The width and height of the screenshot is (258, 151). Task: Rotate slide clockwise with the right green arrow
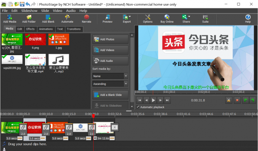coord(252,100)
